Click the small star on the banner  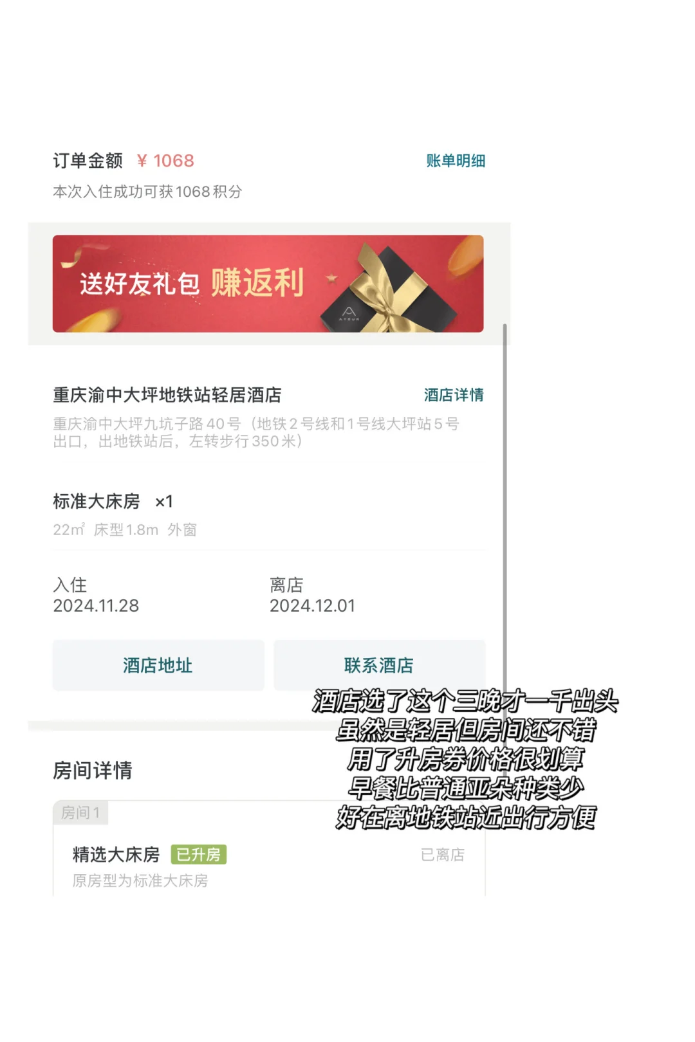point(331,279)
